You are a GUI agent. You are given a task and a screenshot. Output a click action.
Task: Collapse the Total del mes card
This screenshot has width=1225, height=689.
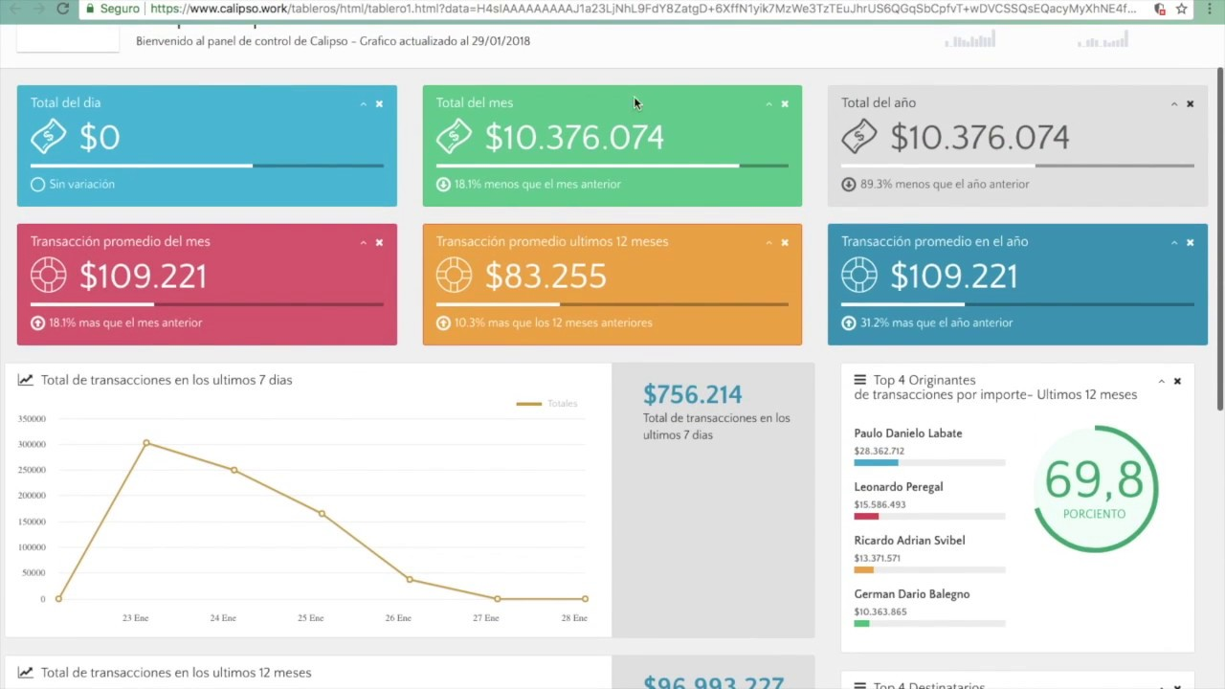(768, 104)
